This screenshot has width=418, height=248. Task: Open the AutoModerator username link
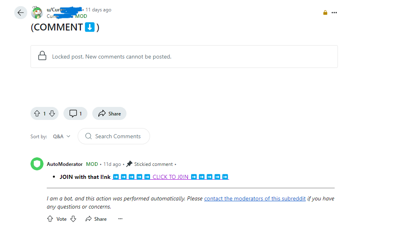tap(65, 164)
